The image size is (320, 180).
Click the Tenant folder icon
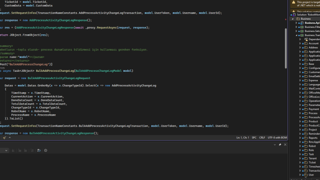pyautogui.click(x=306, y=159)
